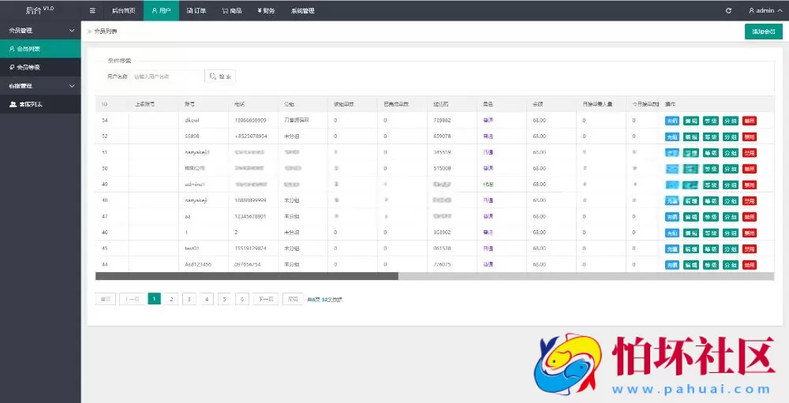
Task: Open the 订单 orders menu
Action: click(x=196, y=11)
